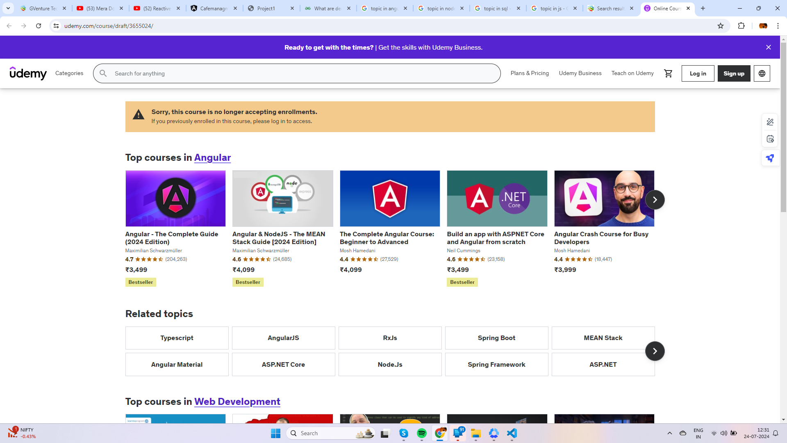Show more related topics arrow

pos(655,351)
